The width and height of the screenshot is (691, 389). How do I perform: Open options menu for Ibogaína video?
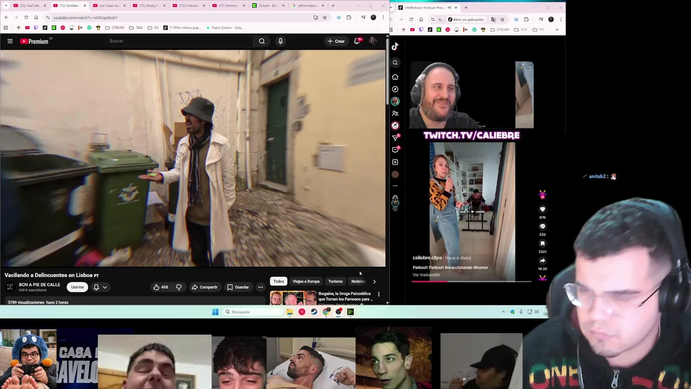point(378,294)
